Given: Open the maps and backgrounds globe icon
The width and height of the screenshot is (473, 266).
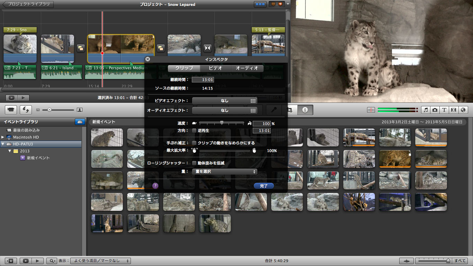Looking at the screenshot, I should pyautogui.click(x=463, y=110).
